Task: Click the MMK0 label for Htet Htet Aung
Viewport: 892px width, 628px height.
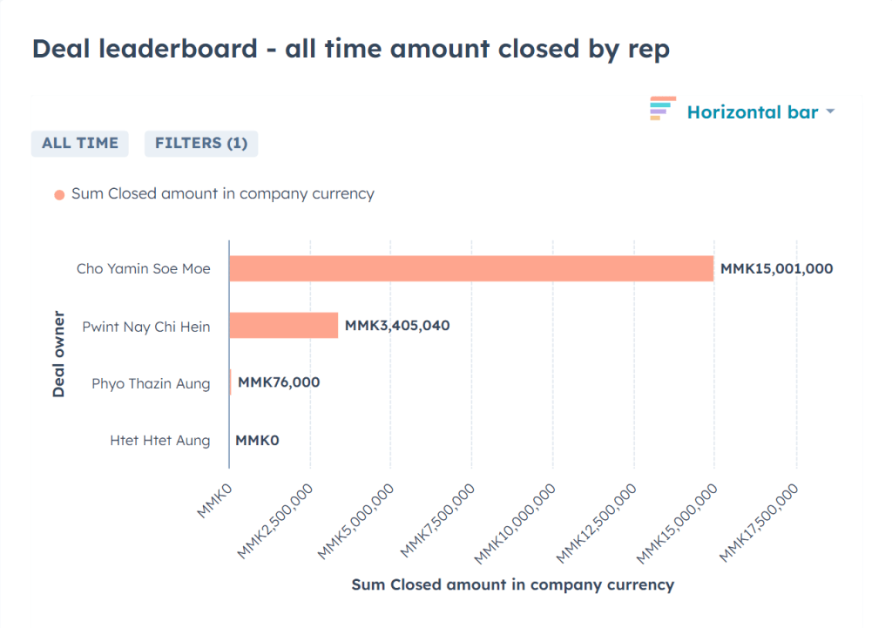Action: pyautogui.click(x=257, y=440)
